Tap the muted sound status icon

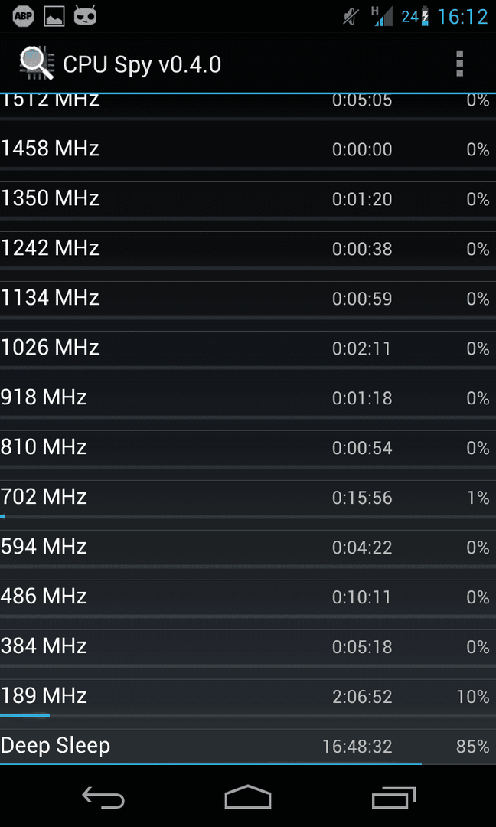click(351, 17)
